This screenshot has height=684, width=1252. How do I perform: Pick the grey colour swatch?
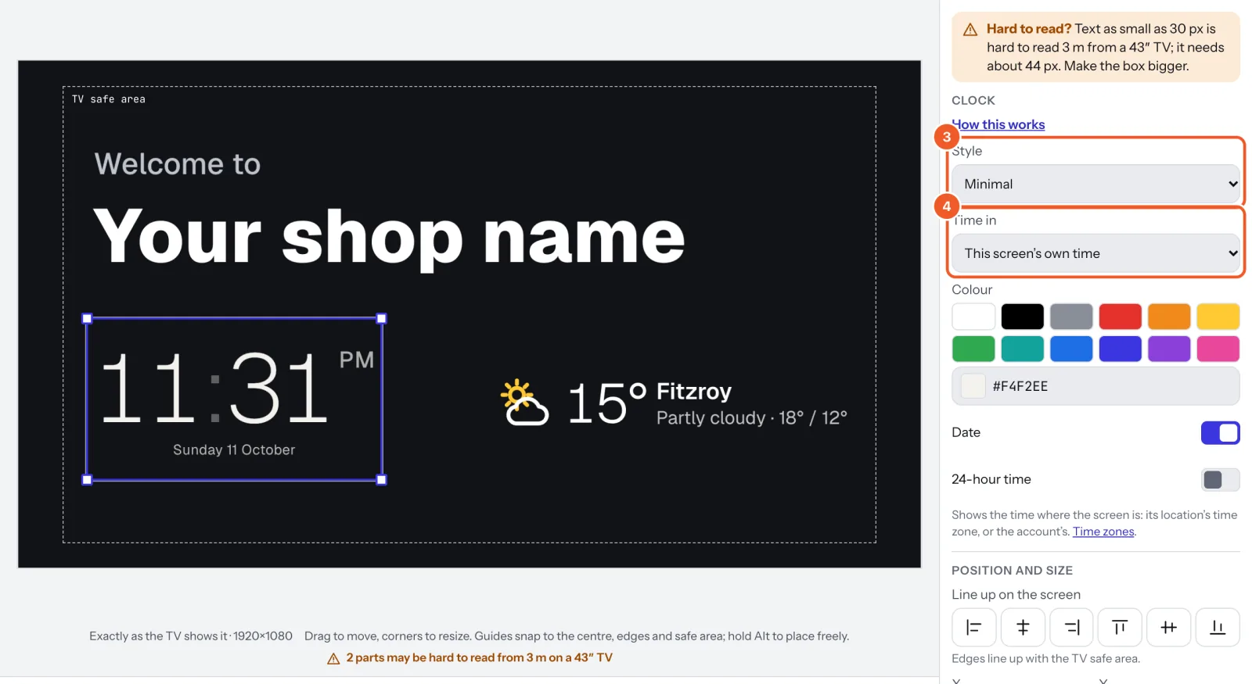(x=1071, y=317)
